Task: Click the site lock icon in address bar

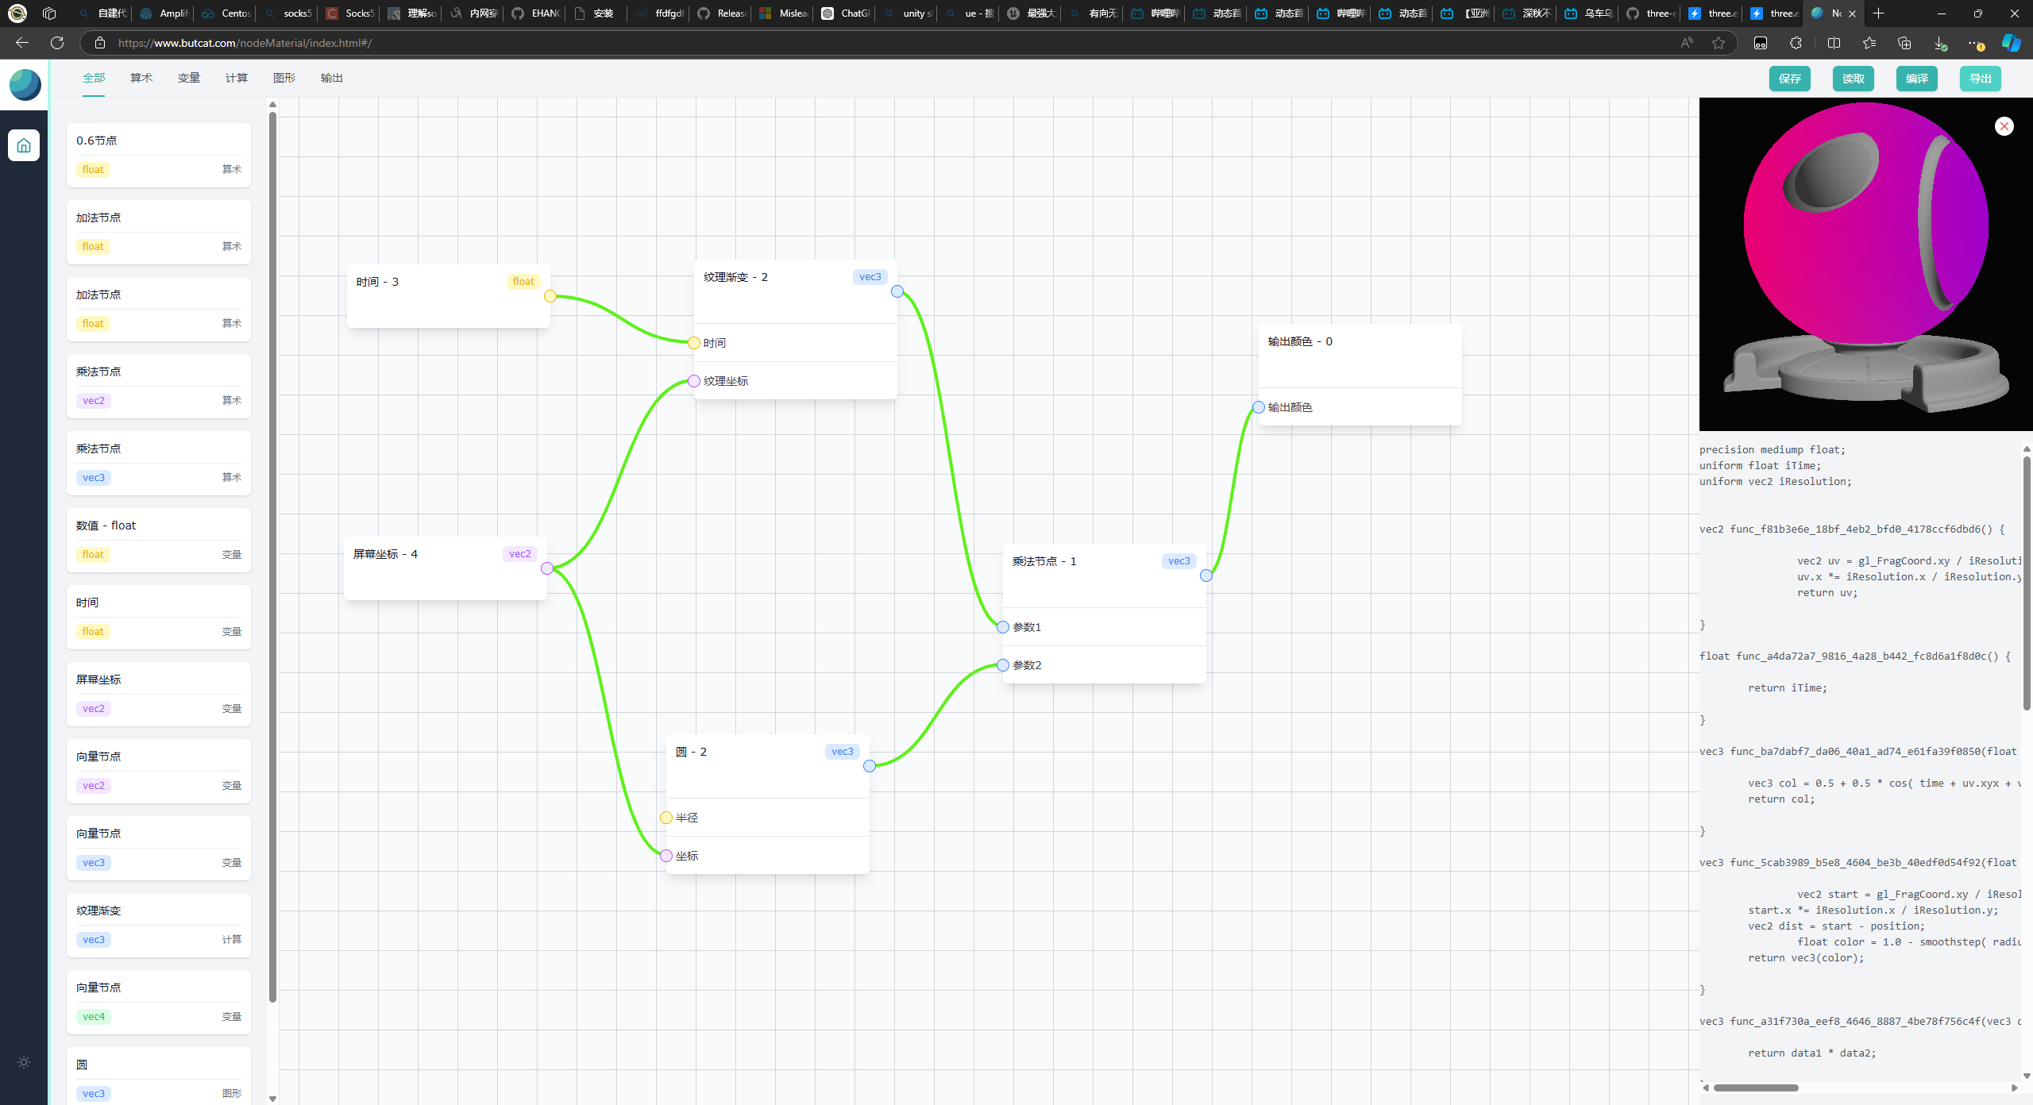Action: [x=100, y=43]
